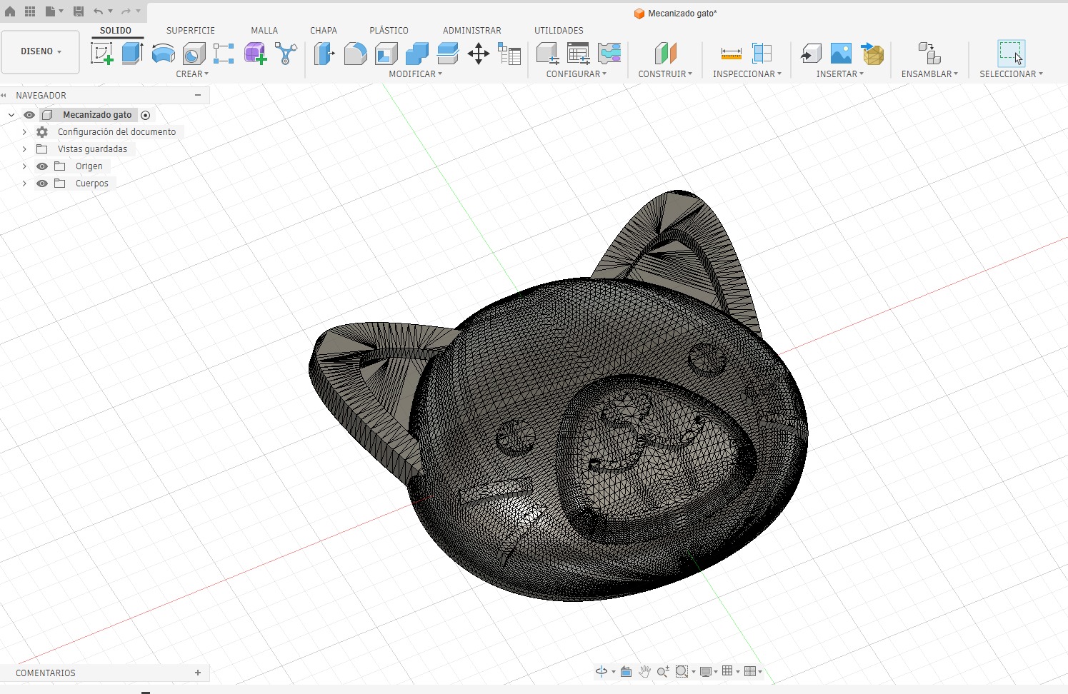
Task: Click the Save disk icon
Action: 79,11
